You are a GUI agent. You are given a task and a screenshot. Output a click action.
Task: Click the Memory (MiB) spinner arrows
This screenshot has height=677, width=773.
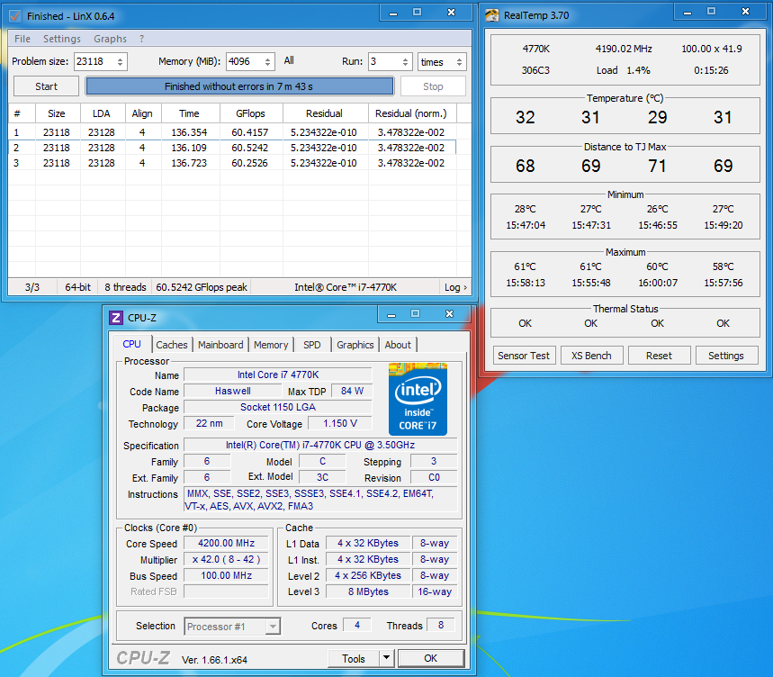(267, 61)
